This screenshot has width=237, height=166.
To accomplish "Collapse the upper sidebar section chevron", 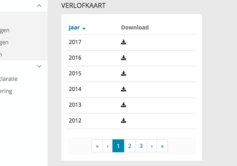I will 39,5.
